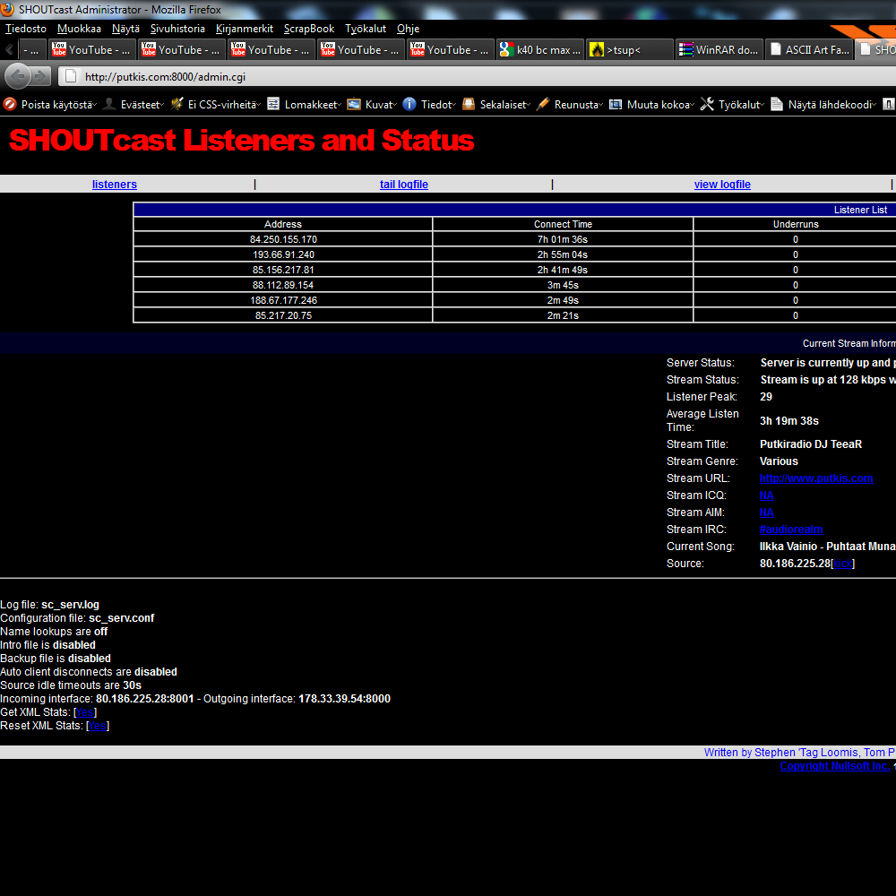896x896 pixels.
Task: Switch to the ASCII Art Fa... tab
Action: pyautogui.click(x=809, y=49)
